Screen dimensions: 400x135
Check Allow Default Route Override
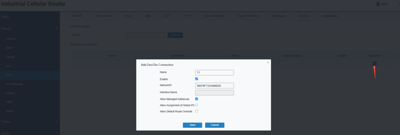coord(197,111)
